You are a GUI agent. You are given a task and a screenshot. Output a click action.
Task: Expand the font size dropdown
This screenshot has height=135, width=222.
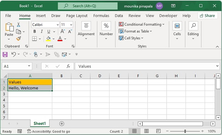[x=71, y=24]
